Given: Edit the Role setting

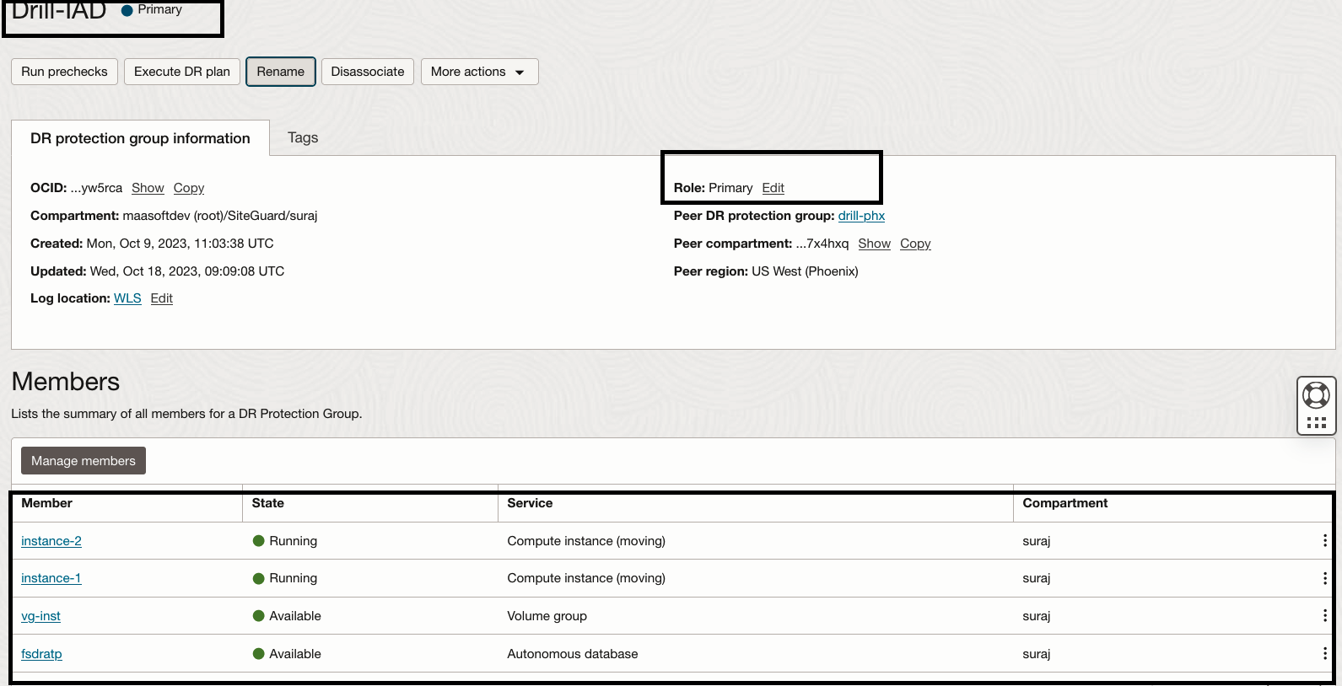Looking at the screenshot, I should pyautogui.click(x=773, y=188).
